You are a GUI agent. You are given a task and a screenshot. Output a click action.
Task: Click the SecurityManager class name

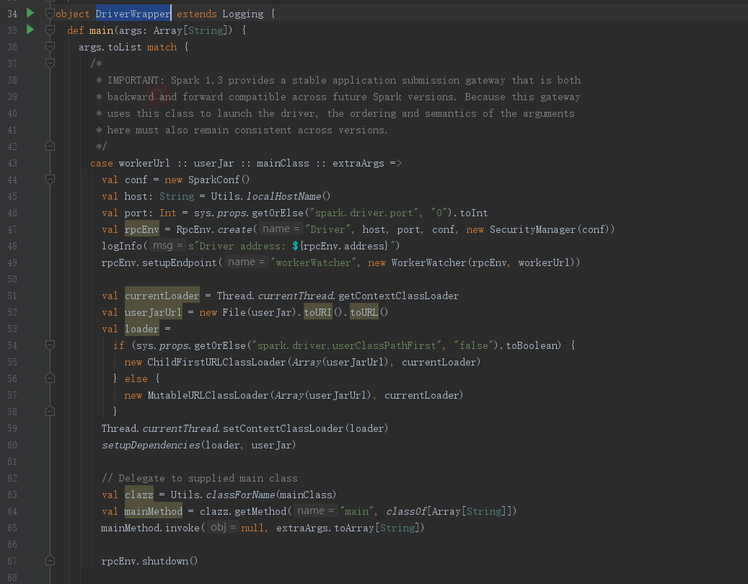pyautogui.click(x=533, y=230)
